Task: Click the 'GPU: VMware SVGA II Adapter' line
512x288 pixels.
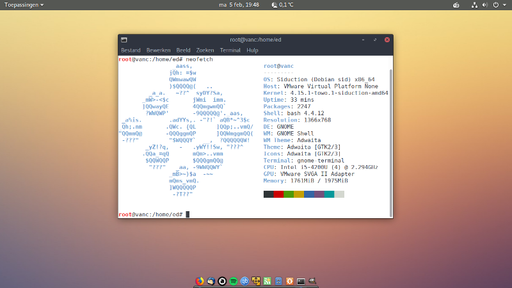Action: coord(309,174)
